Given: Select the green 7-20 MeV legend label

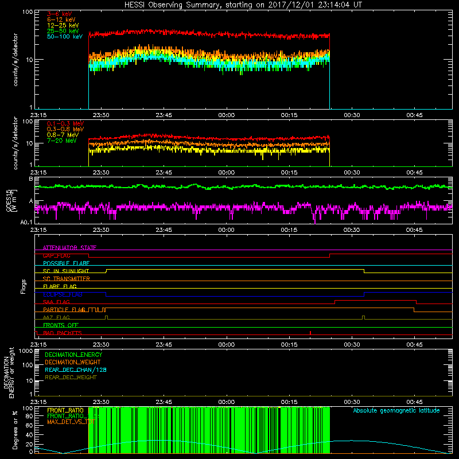Looking at the screenshot, I should [x=61, y=141].
